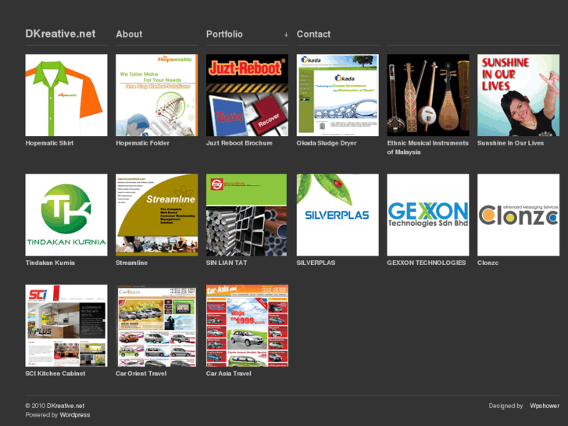Open the Hopematic Shirt thumbnail
Screen dimensions: 568x426
click(66, 95)
